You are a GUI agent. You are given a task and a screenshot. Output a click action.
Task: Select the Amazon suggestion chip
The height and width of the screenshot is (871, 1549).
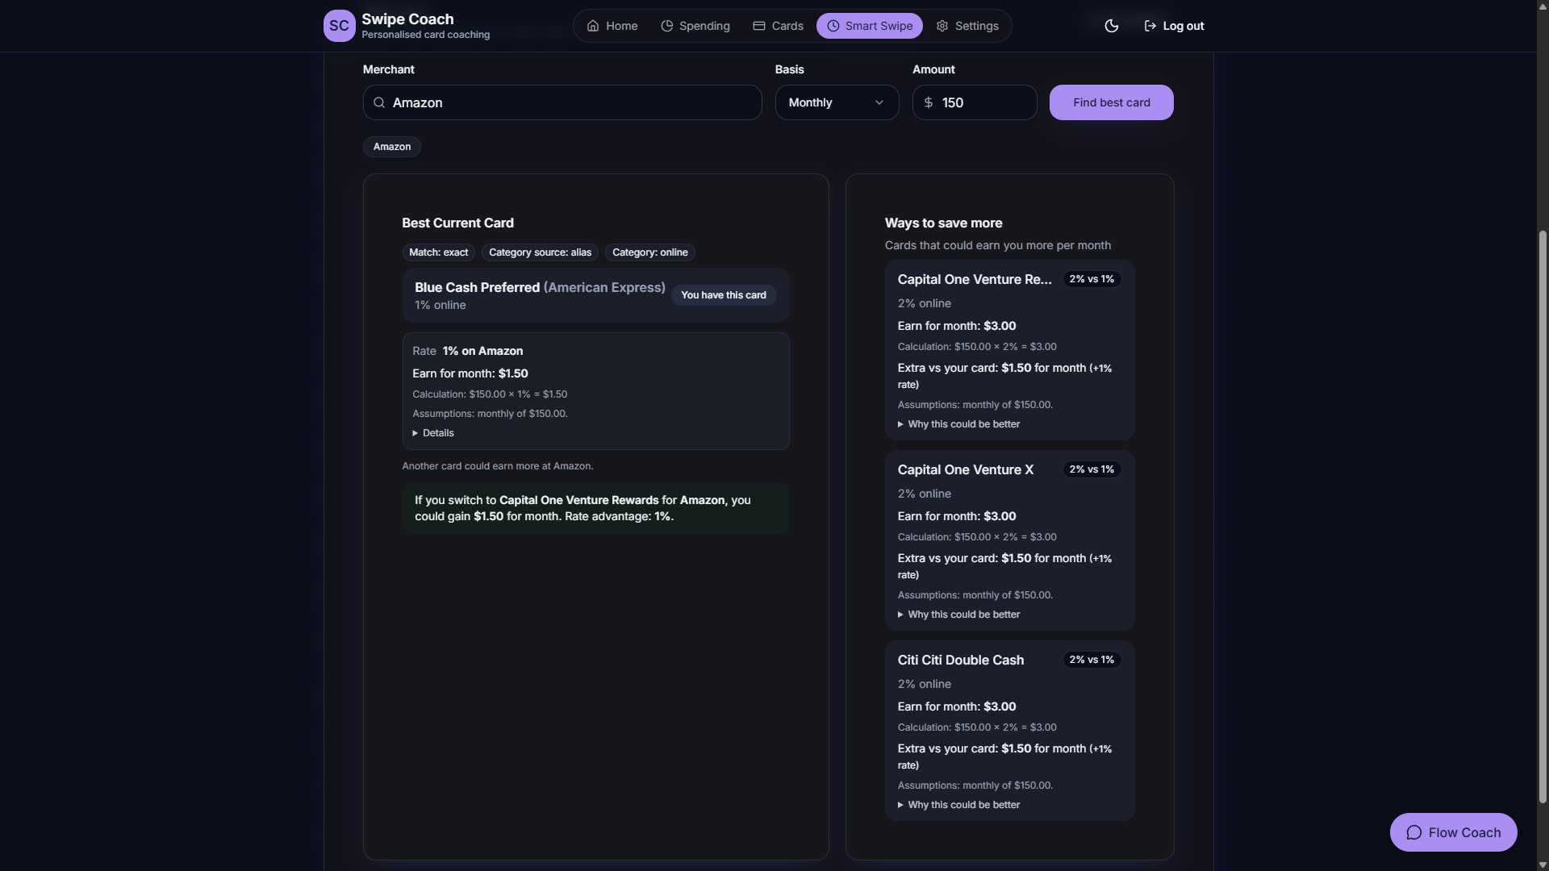[x=392, y=147]
